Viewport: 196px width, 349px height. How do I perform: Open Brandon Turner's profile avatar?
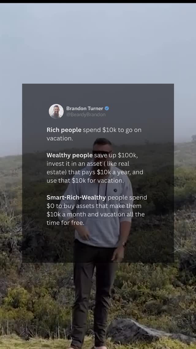coord(56,111)
